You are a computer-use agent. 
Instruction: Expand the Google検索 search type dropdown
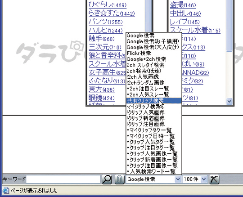178,179
